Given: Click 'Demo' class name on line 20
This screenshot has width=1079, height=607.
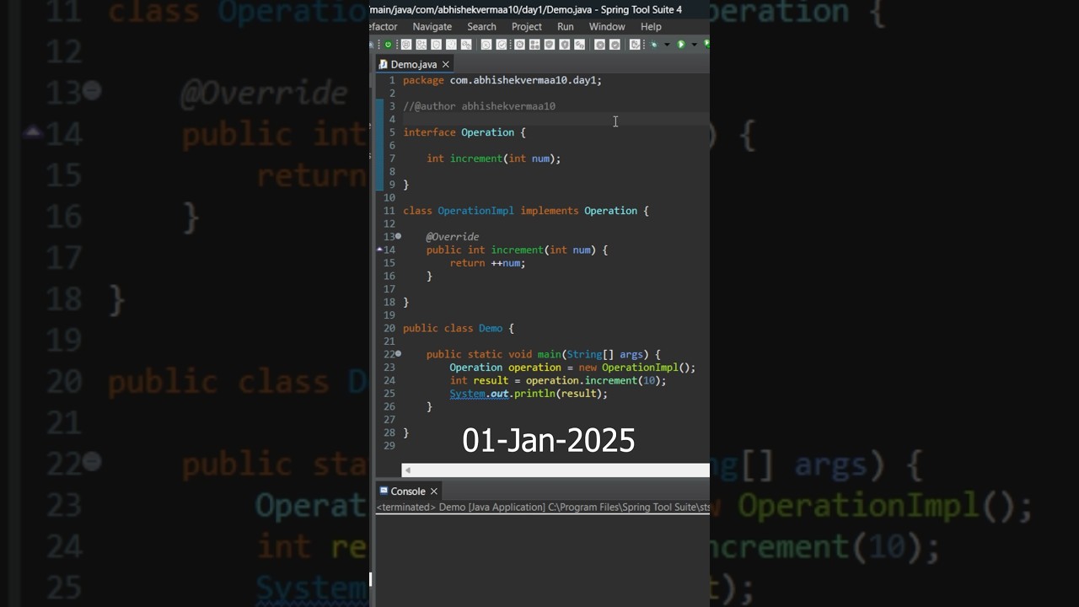Looking at the screenshot, I should [x=491, y=328].
